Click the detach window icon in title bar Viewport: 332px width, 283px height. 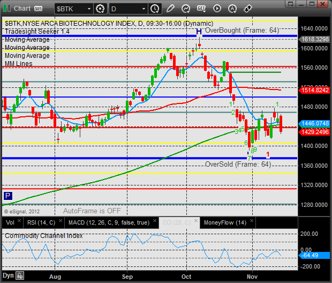point(290,4)
